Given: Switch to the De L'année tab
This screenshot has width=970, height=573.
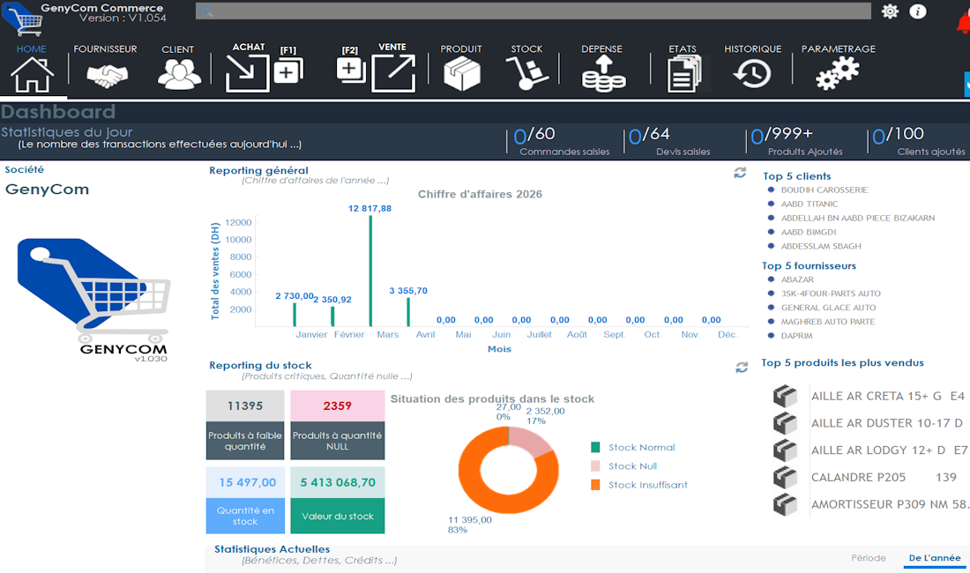Looking at the screenshot, I should click(935, 557).
